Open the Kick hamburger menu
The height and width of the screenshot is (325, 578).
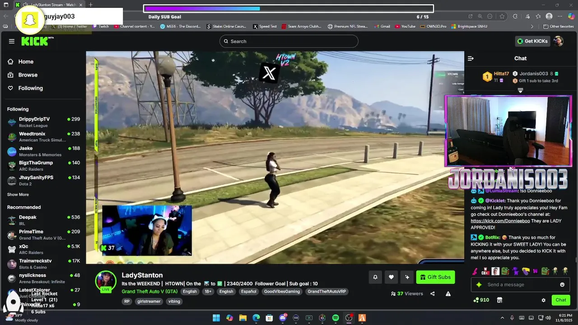pyautogui.click(x=12, y=41)
